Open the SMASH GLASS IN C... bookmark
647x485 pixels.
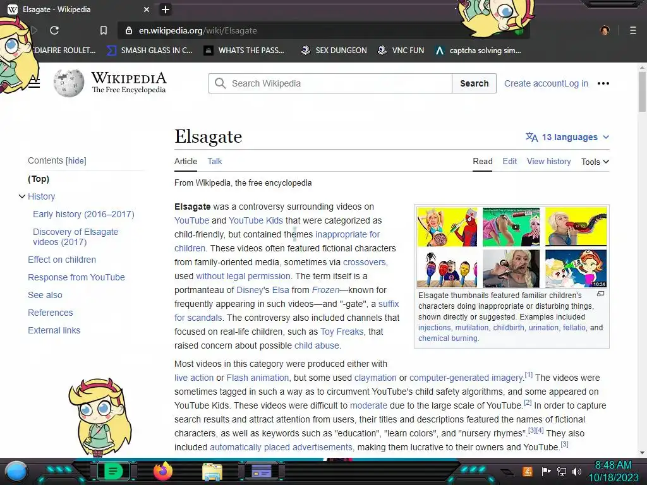(x=150, y=51)
